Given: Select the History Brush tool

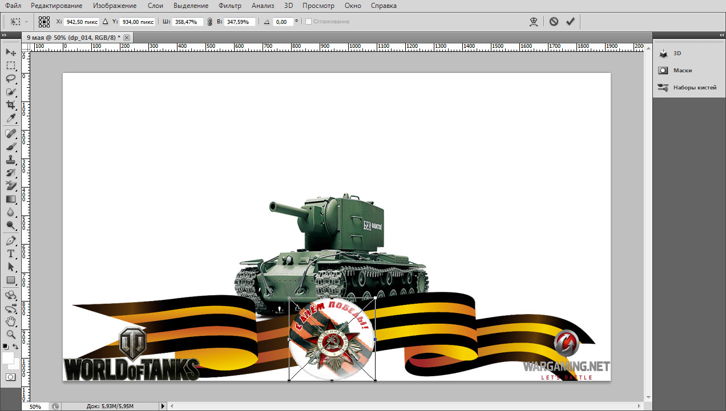Looking at the screenshot, I should [x=10, y=173].
